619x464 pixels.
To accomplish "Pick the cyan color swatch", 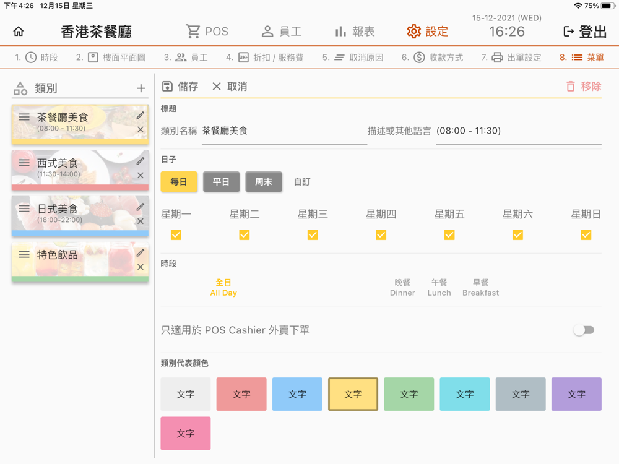I will pos(465,394).
